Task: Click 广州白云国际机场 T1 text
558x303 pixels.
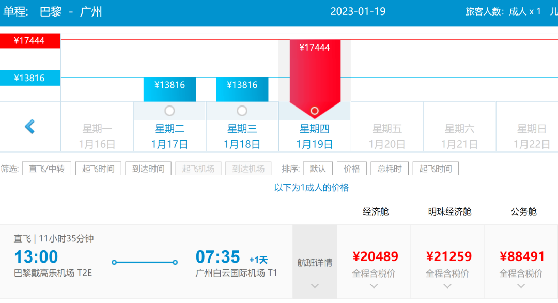Action: click(236, 273)
